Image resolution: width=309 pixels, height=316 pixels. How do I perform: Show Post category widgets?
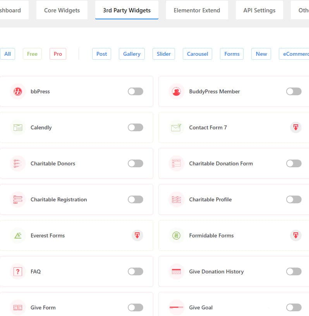click(101, 54)
